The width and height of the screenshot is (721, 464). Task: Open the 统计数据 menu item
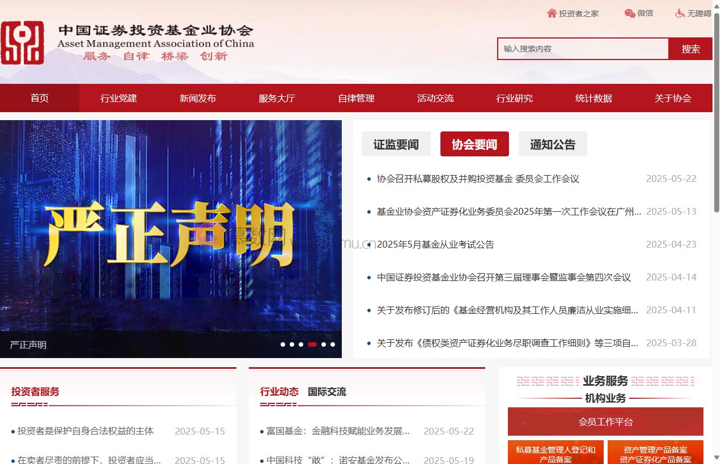(x=593, y=98)
